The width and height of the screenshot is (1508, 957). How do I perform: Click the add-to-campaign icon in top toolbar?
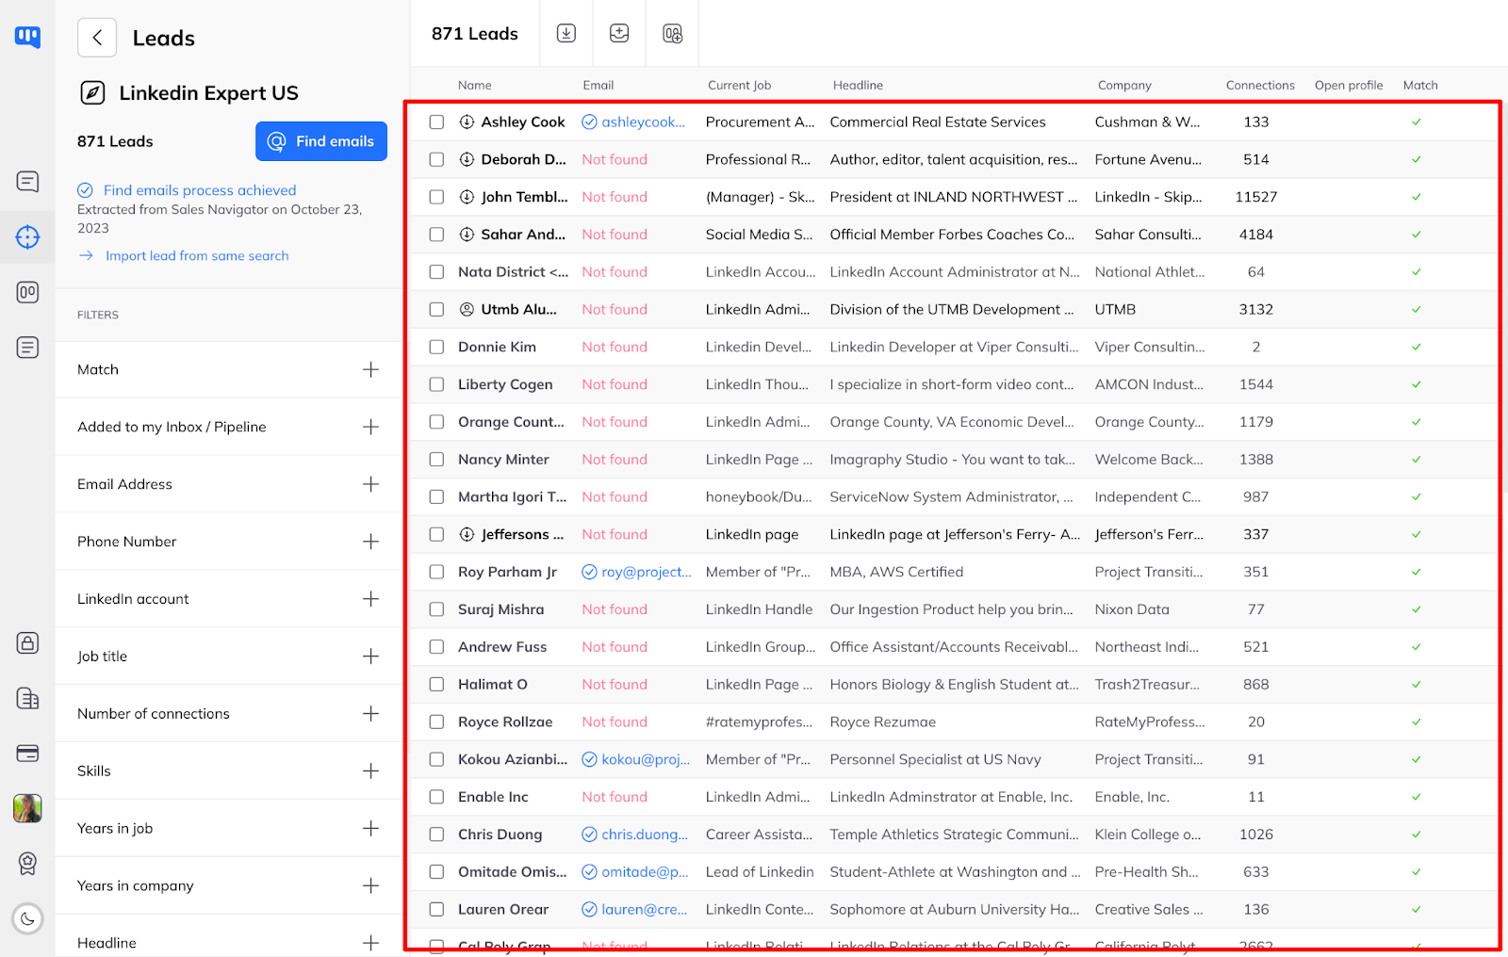pyautogui.click(x=672, y=34)
